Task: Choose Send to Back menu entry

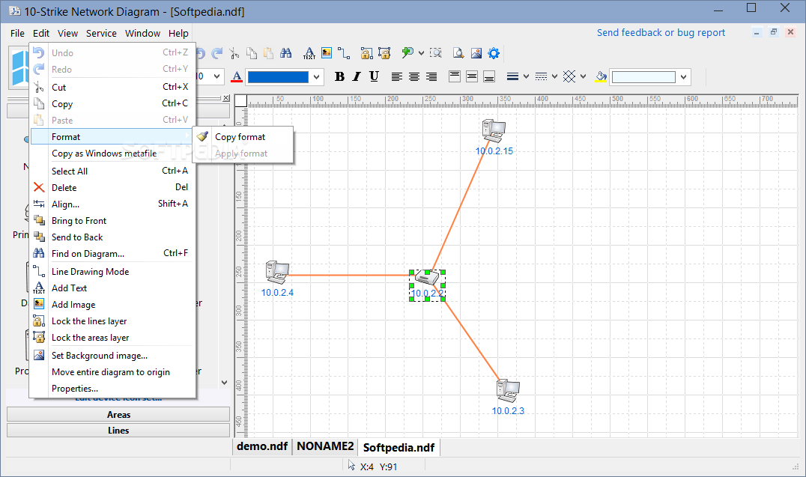Action: click(112, 237)
